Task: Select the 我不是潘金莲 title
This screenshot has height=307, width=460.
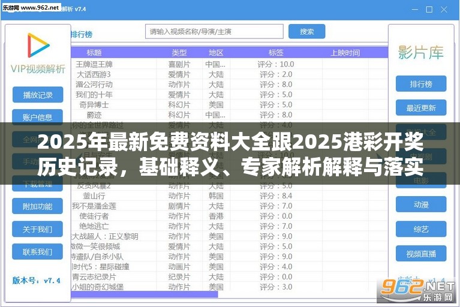Action: click(x=94, y=206)
